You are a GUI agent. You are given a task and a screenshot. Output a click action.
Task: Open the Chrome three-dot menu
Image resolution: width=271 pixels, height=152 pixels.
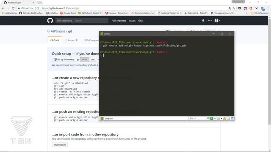pyautogui.click(x=268, y=8)
